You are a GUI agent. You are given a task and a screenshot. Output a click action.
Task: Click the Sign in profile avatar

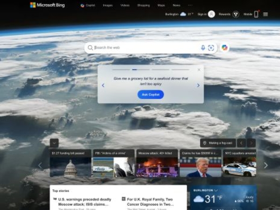211,14
